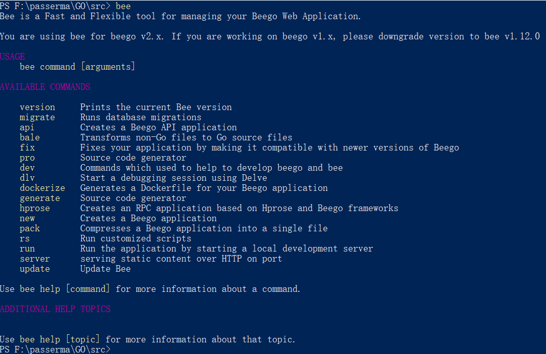Click the empty prompt on the last line

tap(56, 349)
